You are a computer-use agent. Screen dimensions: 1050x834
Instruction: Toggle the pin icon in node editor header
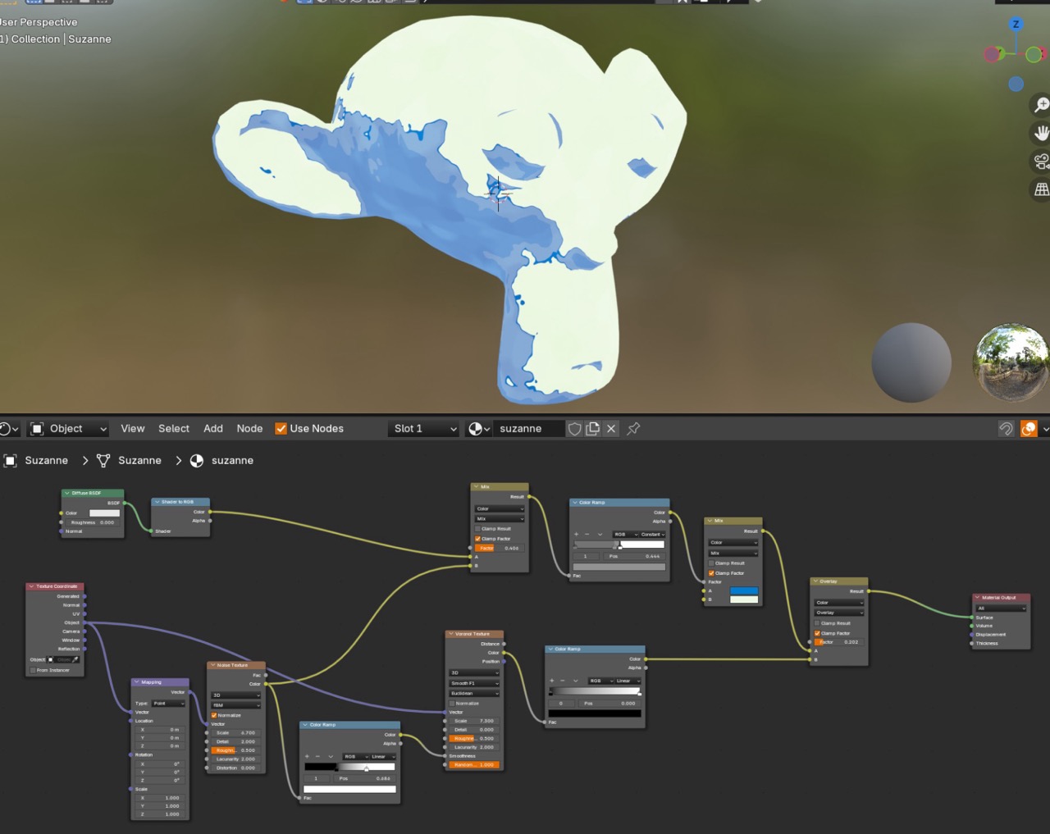coord(633,429)
